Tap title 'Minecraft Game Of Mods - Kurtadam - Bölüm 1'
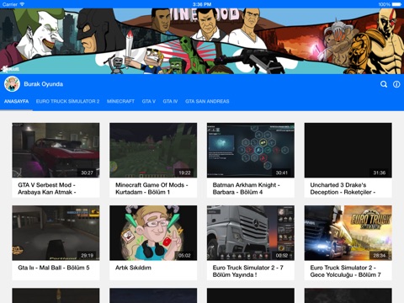The image size is (404, 303). (x=151, y=189)
